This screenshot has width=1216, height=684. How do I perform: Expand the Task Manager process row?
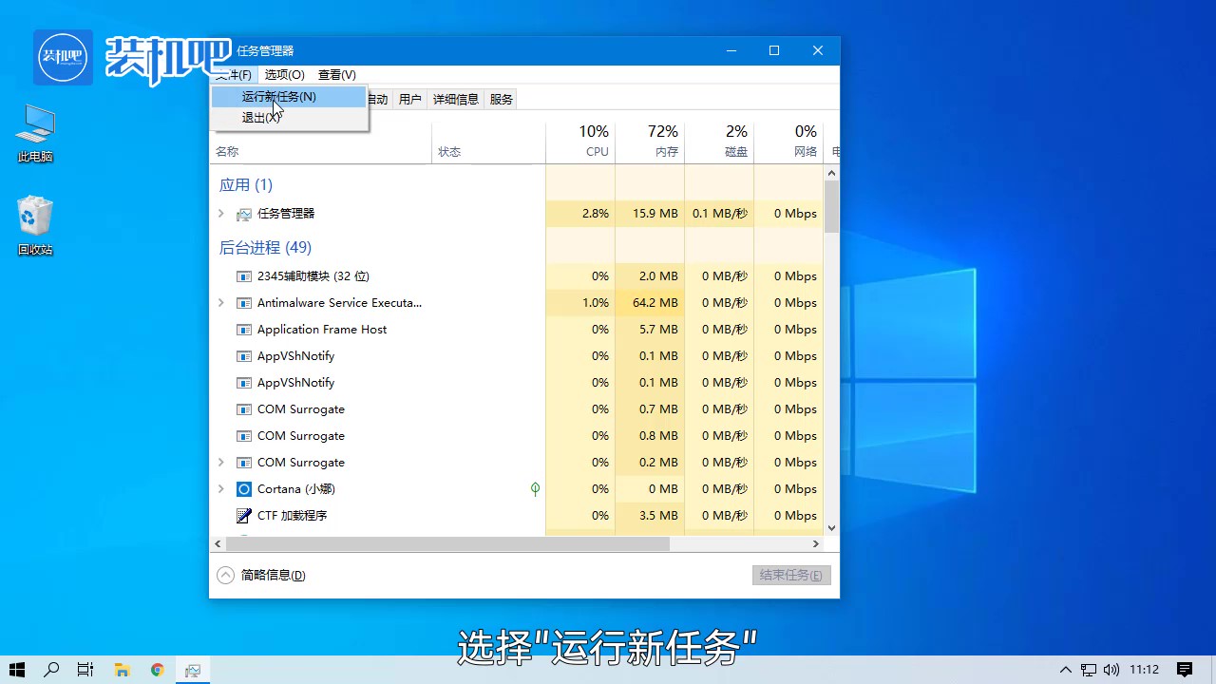pyautogui.click(x=221, y=214)
